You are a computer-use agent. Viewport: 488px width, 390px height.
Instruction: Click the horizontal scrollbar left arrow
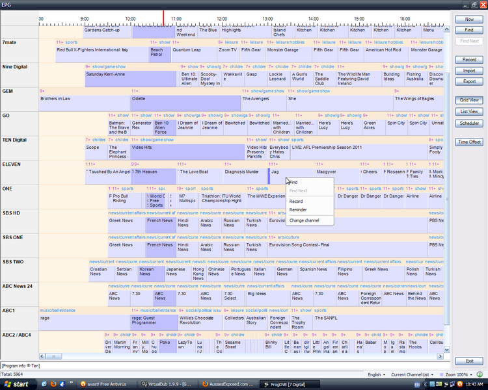pos(43,356)
